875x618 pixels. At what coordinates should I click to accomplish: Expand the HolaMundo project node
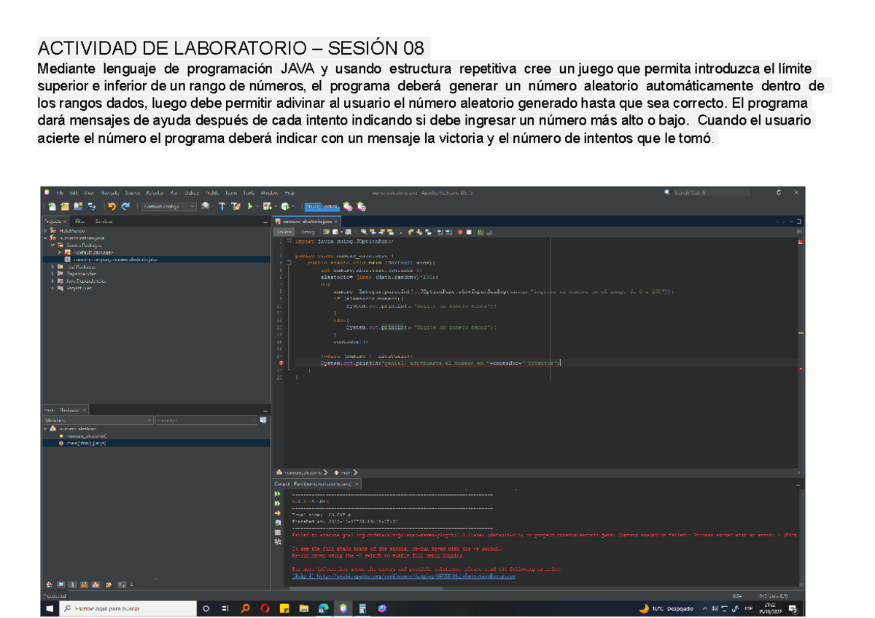pyautogui.click(x=46, y=230)
